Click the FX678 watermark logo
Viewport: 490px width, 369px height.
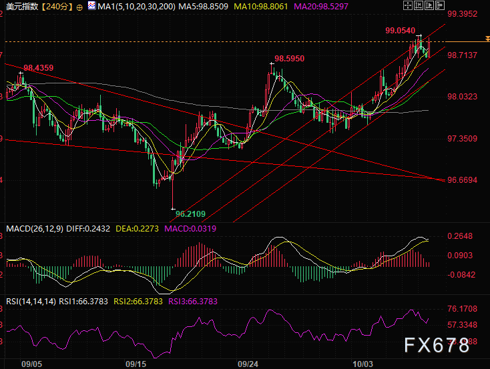[x=437, y=346]
